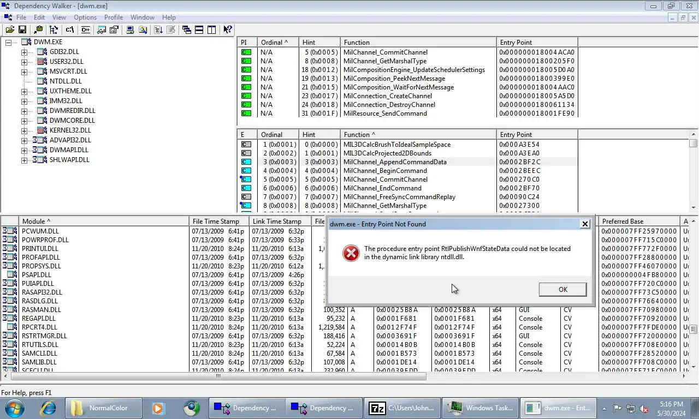Click export icon for MilChannel_AppendCommandData row
This screenshot has height=419, width=699.
(x=246, y=162)
